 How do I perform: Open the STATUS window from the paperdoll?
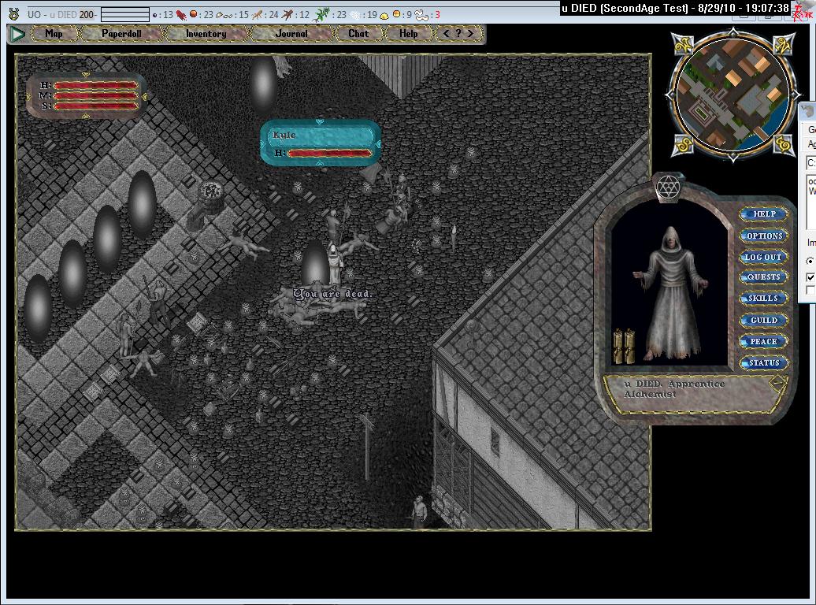click(x=762, y=363)
